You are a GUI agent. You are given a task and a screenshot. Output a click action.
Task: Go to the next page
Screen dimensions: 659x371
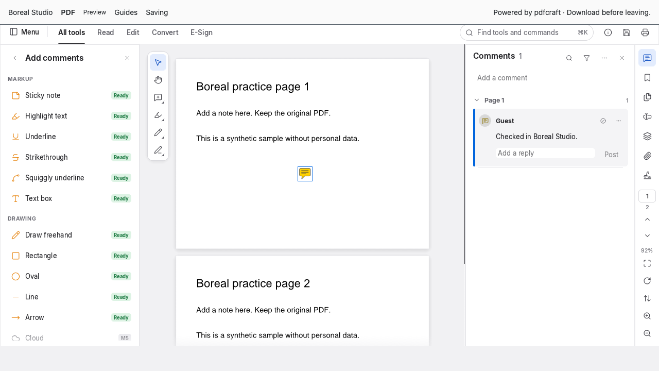tap(647, 235)
